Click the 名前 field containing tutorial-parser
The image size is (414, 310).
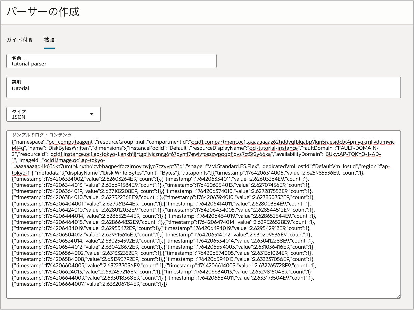tap(111, 63)
